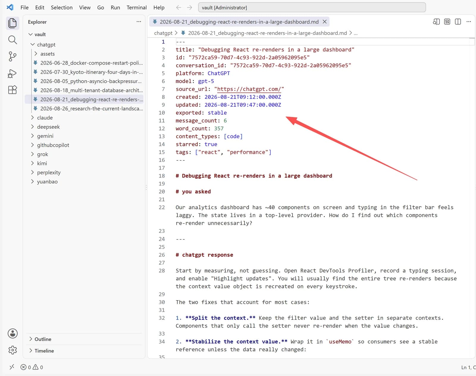Viewport: 476px width, 376px height.
Task: Expand the githubcopilot folder
Action: [32, 145]
